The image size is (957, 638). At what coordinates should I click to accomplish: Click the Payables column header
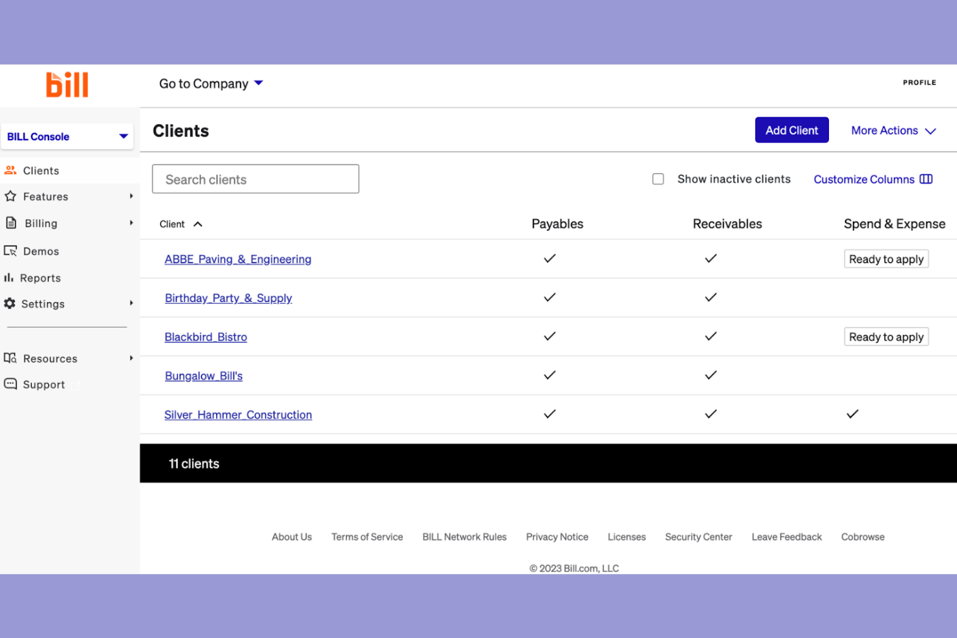click(557, 224)
